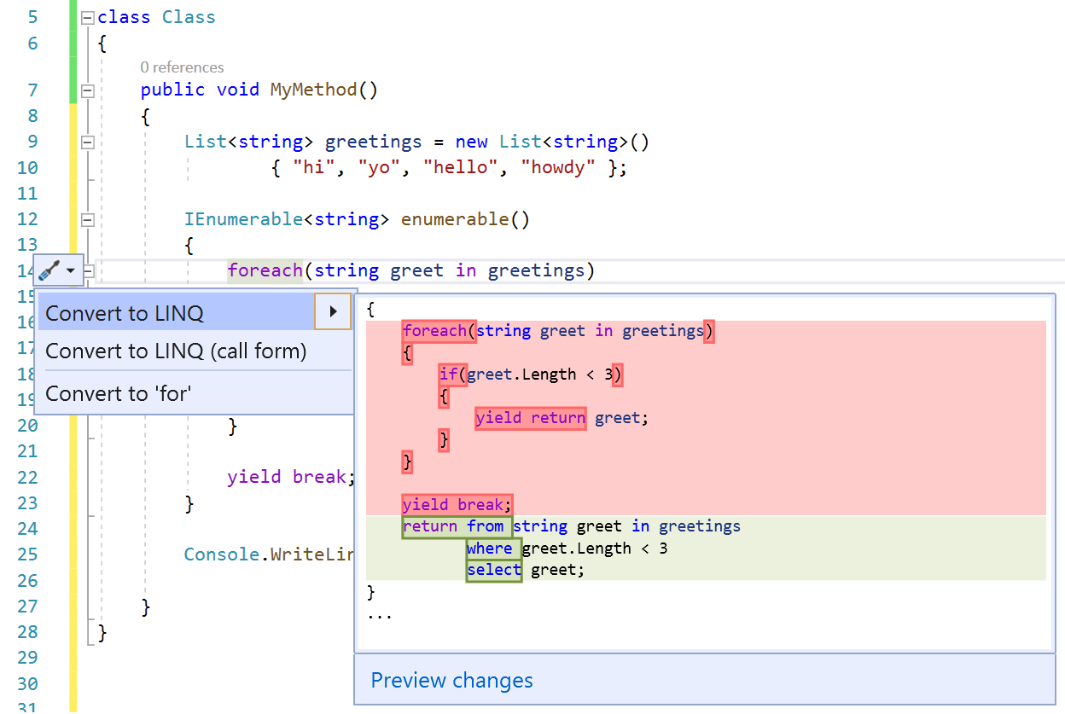Select the highlighted 'foreach' keyword on line 14
Viewport: 1065px width, 714px height.
point(265,270)
